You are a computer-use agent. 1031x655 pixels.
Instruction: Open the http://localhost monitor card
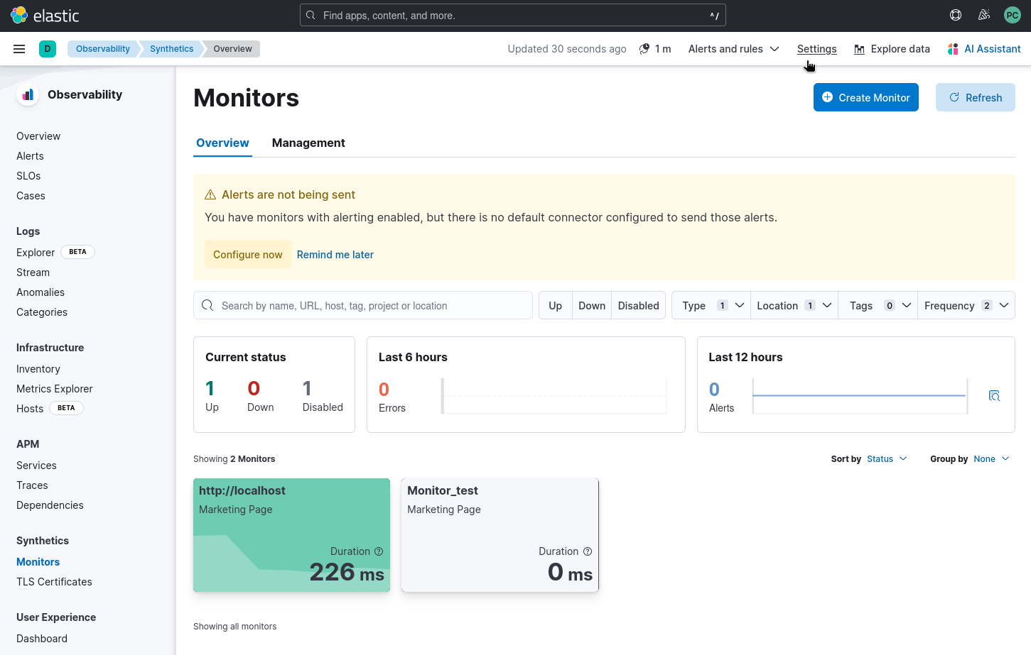(x=291, y=535)
